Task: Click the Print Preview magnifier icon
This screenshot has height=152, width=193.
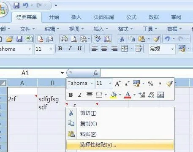Action: coord(74,39)
